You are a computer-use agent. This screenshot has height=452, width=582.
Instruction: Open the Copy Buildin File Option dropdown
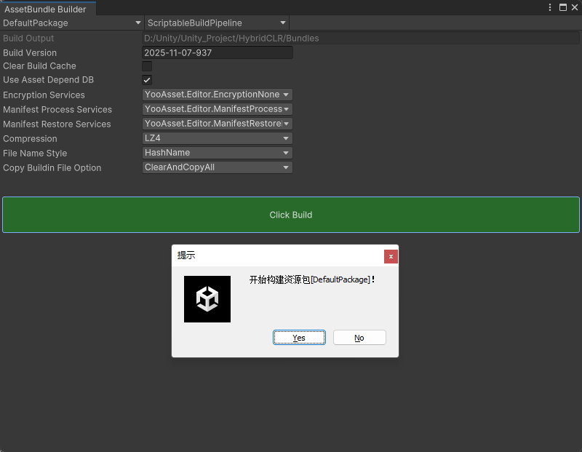pyautogui.click(x=217, y=167)
